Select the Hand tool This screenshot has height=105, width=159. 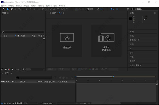[x=11, y=9]
